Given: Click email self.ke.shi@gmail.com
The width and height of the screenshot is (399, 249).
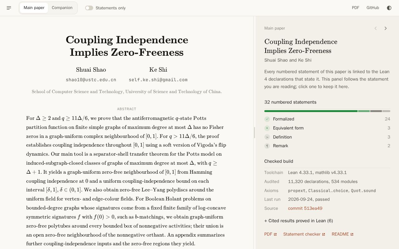Looking at the screenshot, I should (158, 80).
